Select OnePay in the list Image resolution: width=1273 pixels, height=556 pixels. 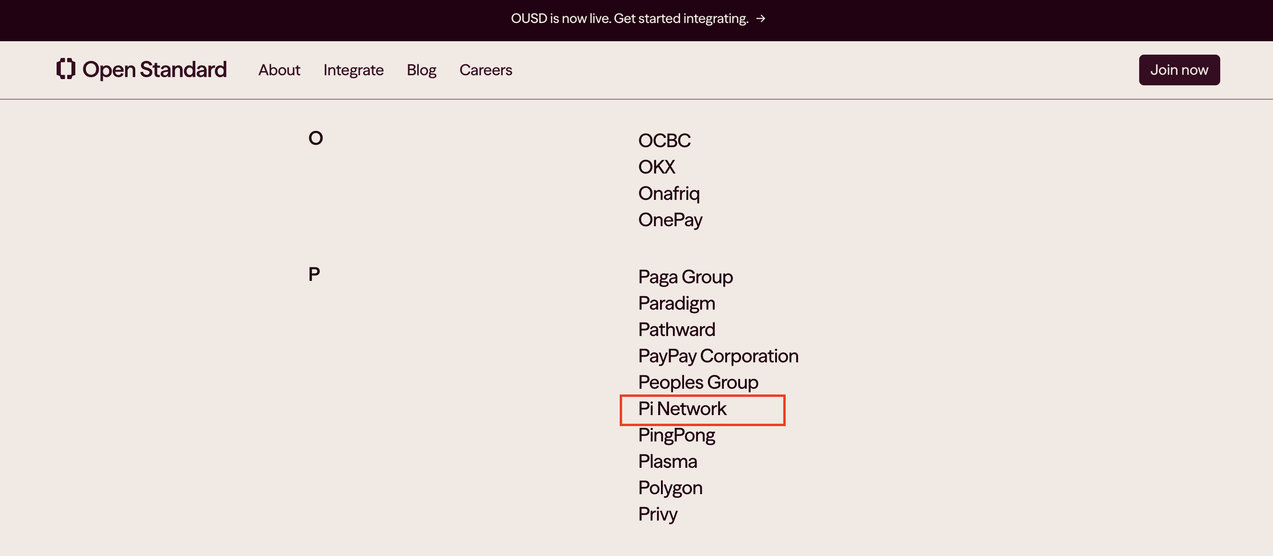coord(670,220)
